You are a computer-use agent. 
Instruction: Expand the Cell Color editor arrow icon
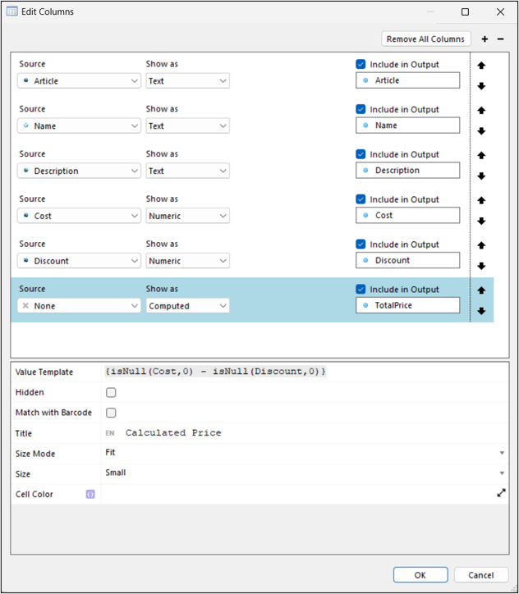(501, 493)
